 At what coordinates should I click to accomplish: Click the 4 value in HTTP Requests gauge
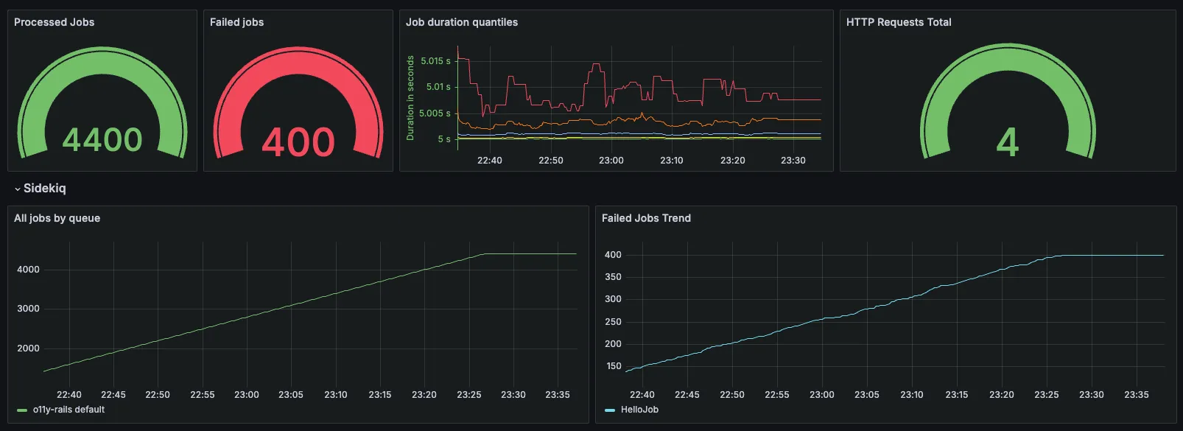(x=1008, y=142)
